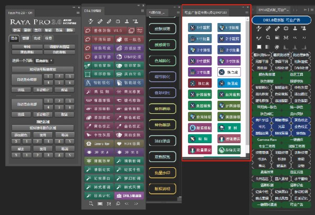Click the >> arrow at DR4.5 panel bottom
Viewport: 315px width, 215px height.
click(136, 203)
